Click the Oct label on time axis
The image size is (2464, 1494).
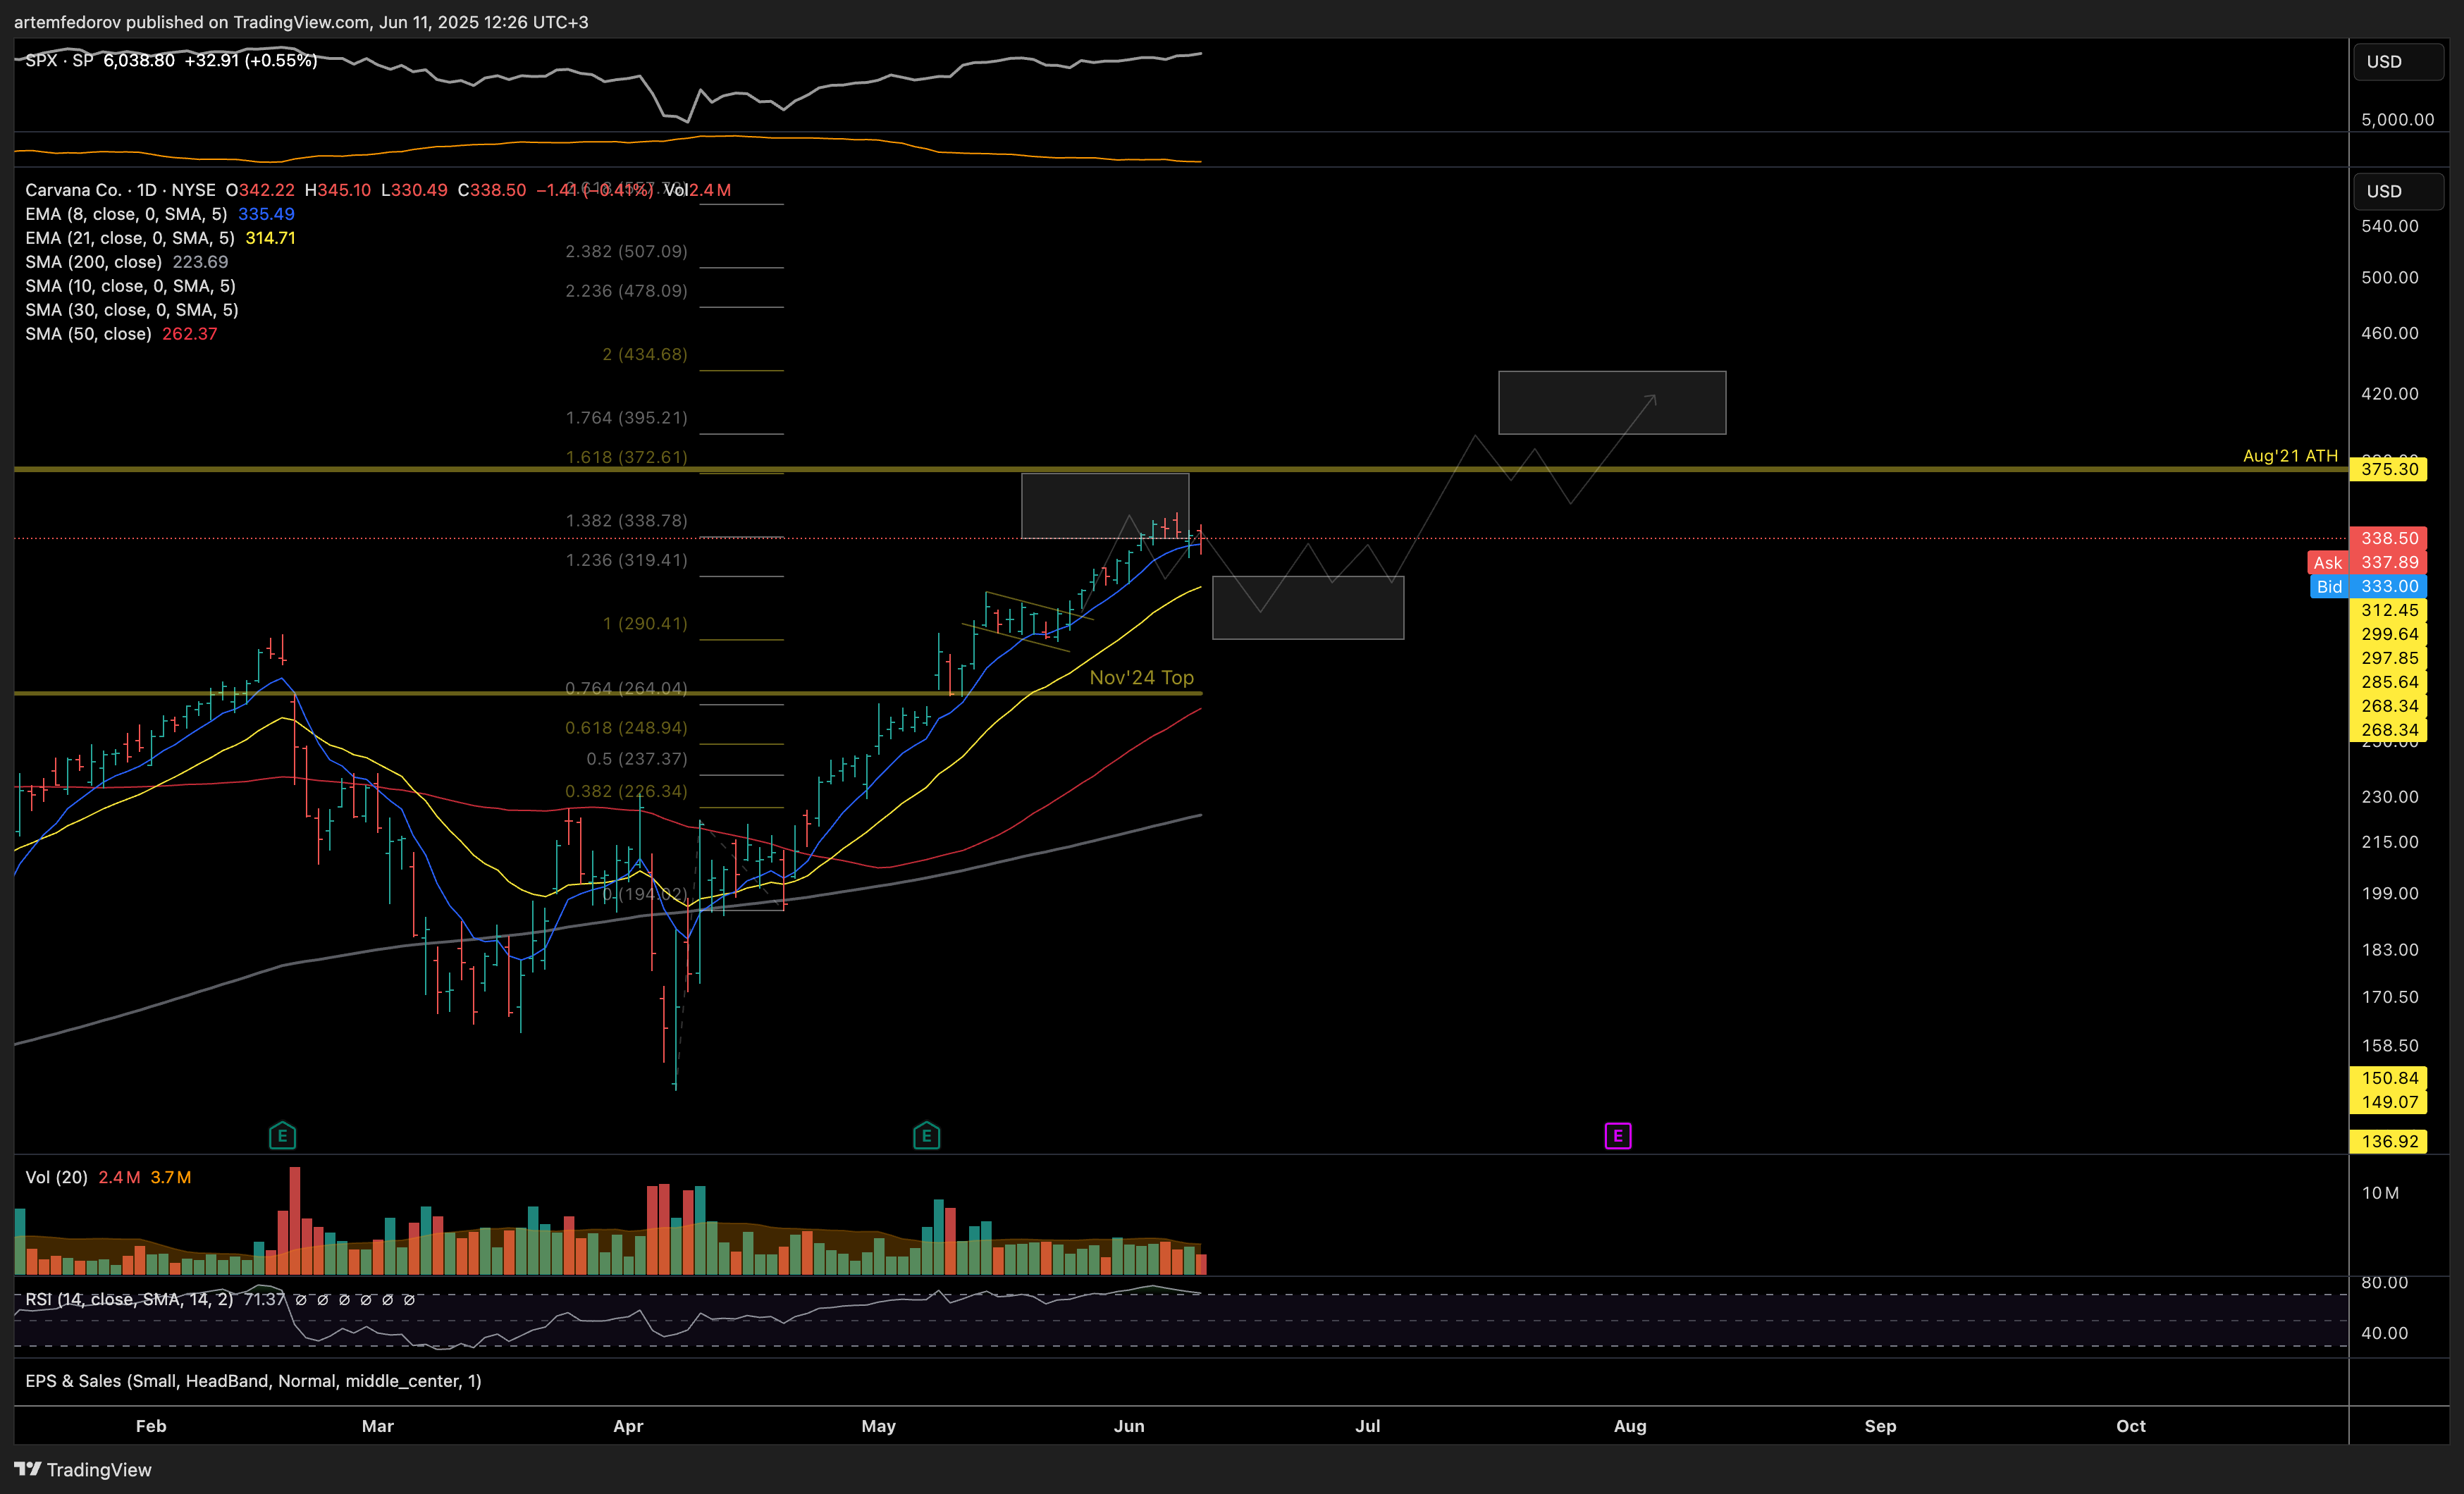pyautogui.click(x=2131, y=1426)
